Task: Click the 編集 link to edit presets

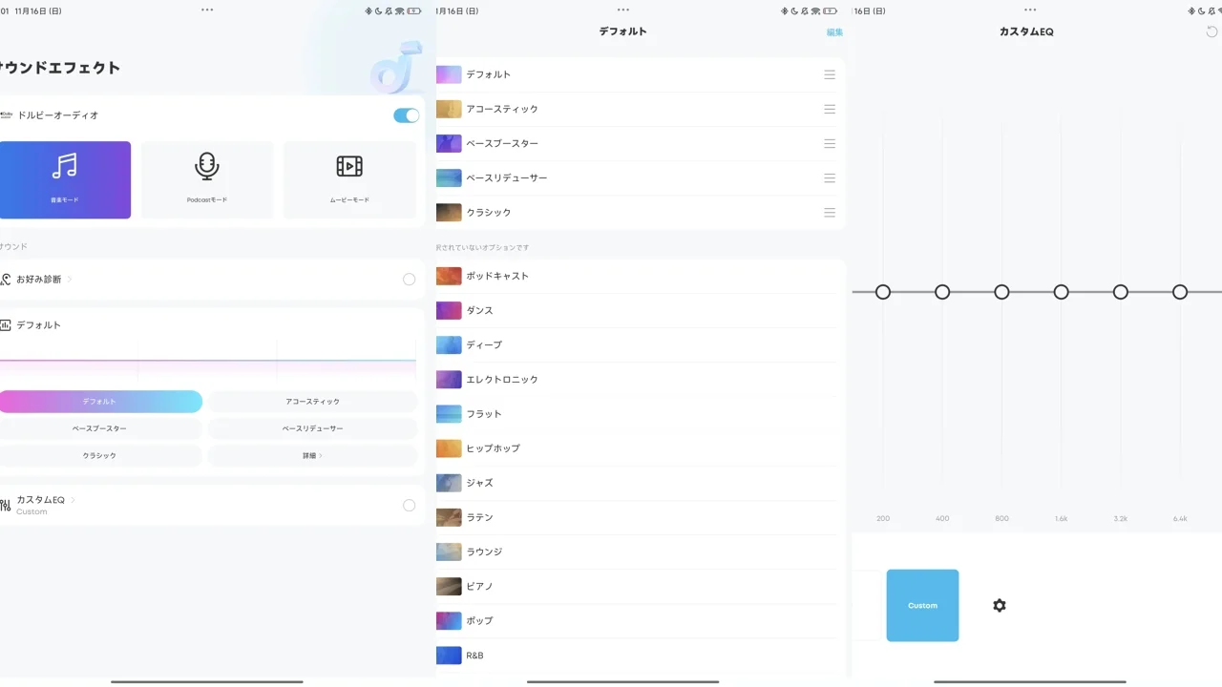Action: 833,31
